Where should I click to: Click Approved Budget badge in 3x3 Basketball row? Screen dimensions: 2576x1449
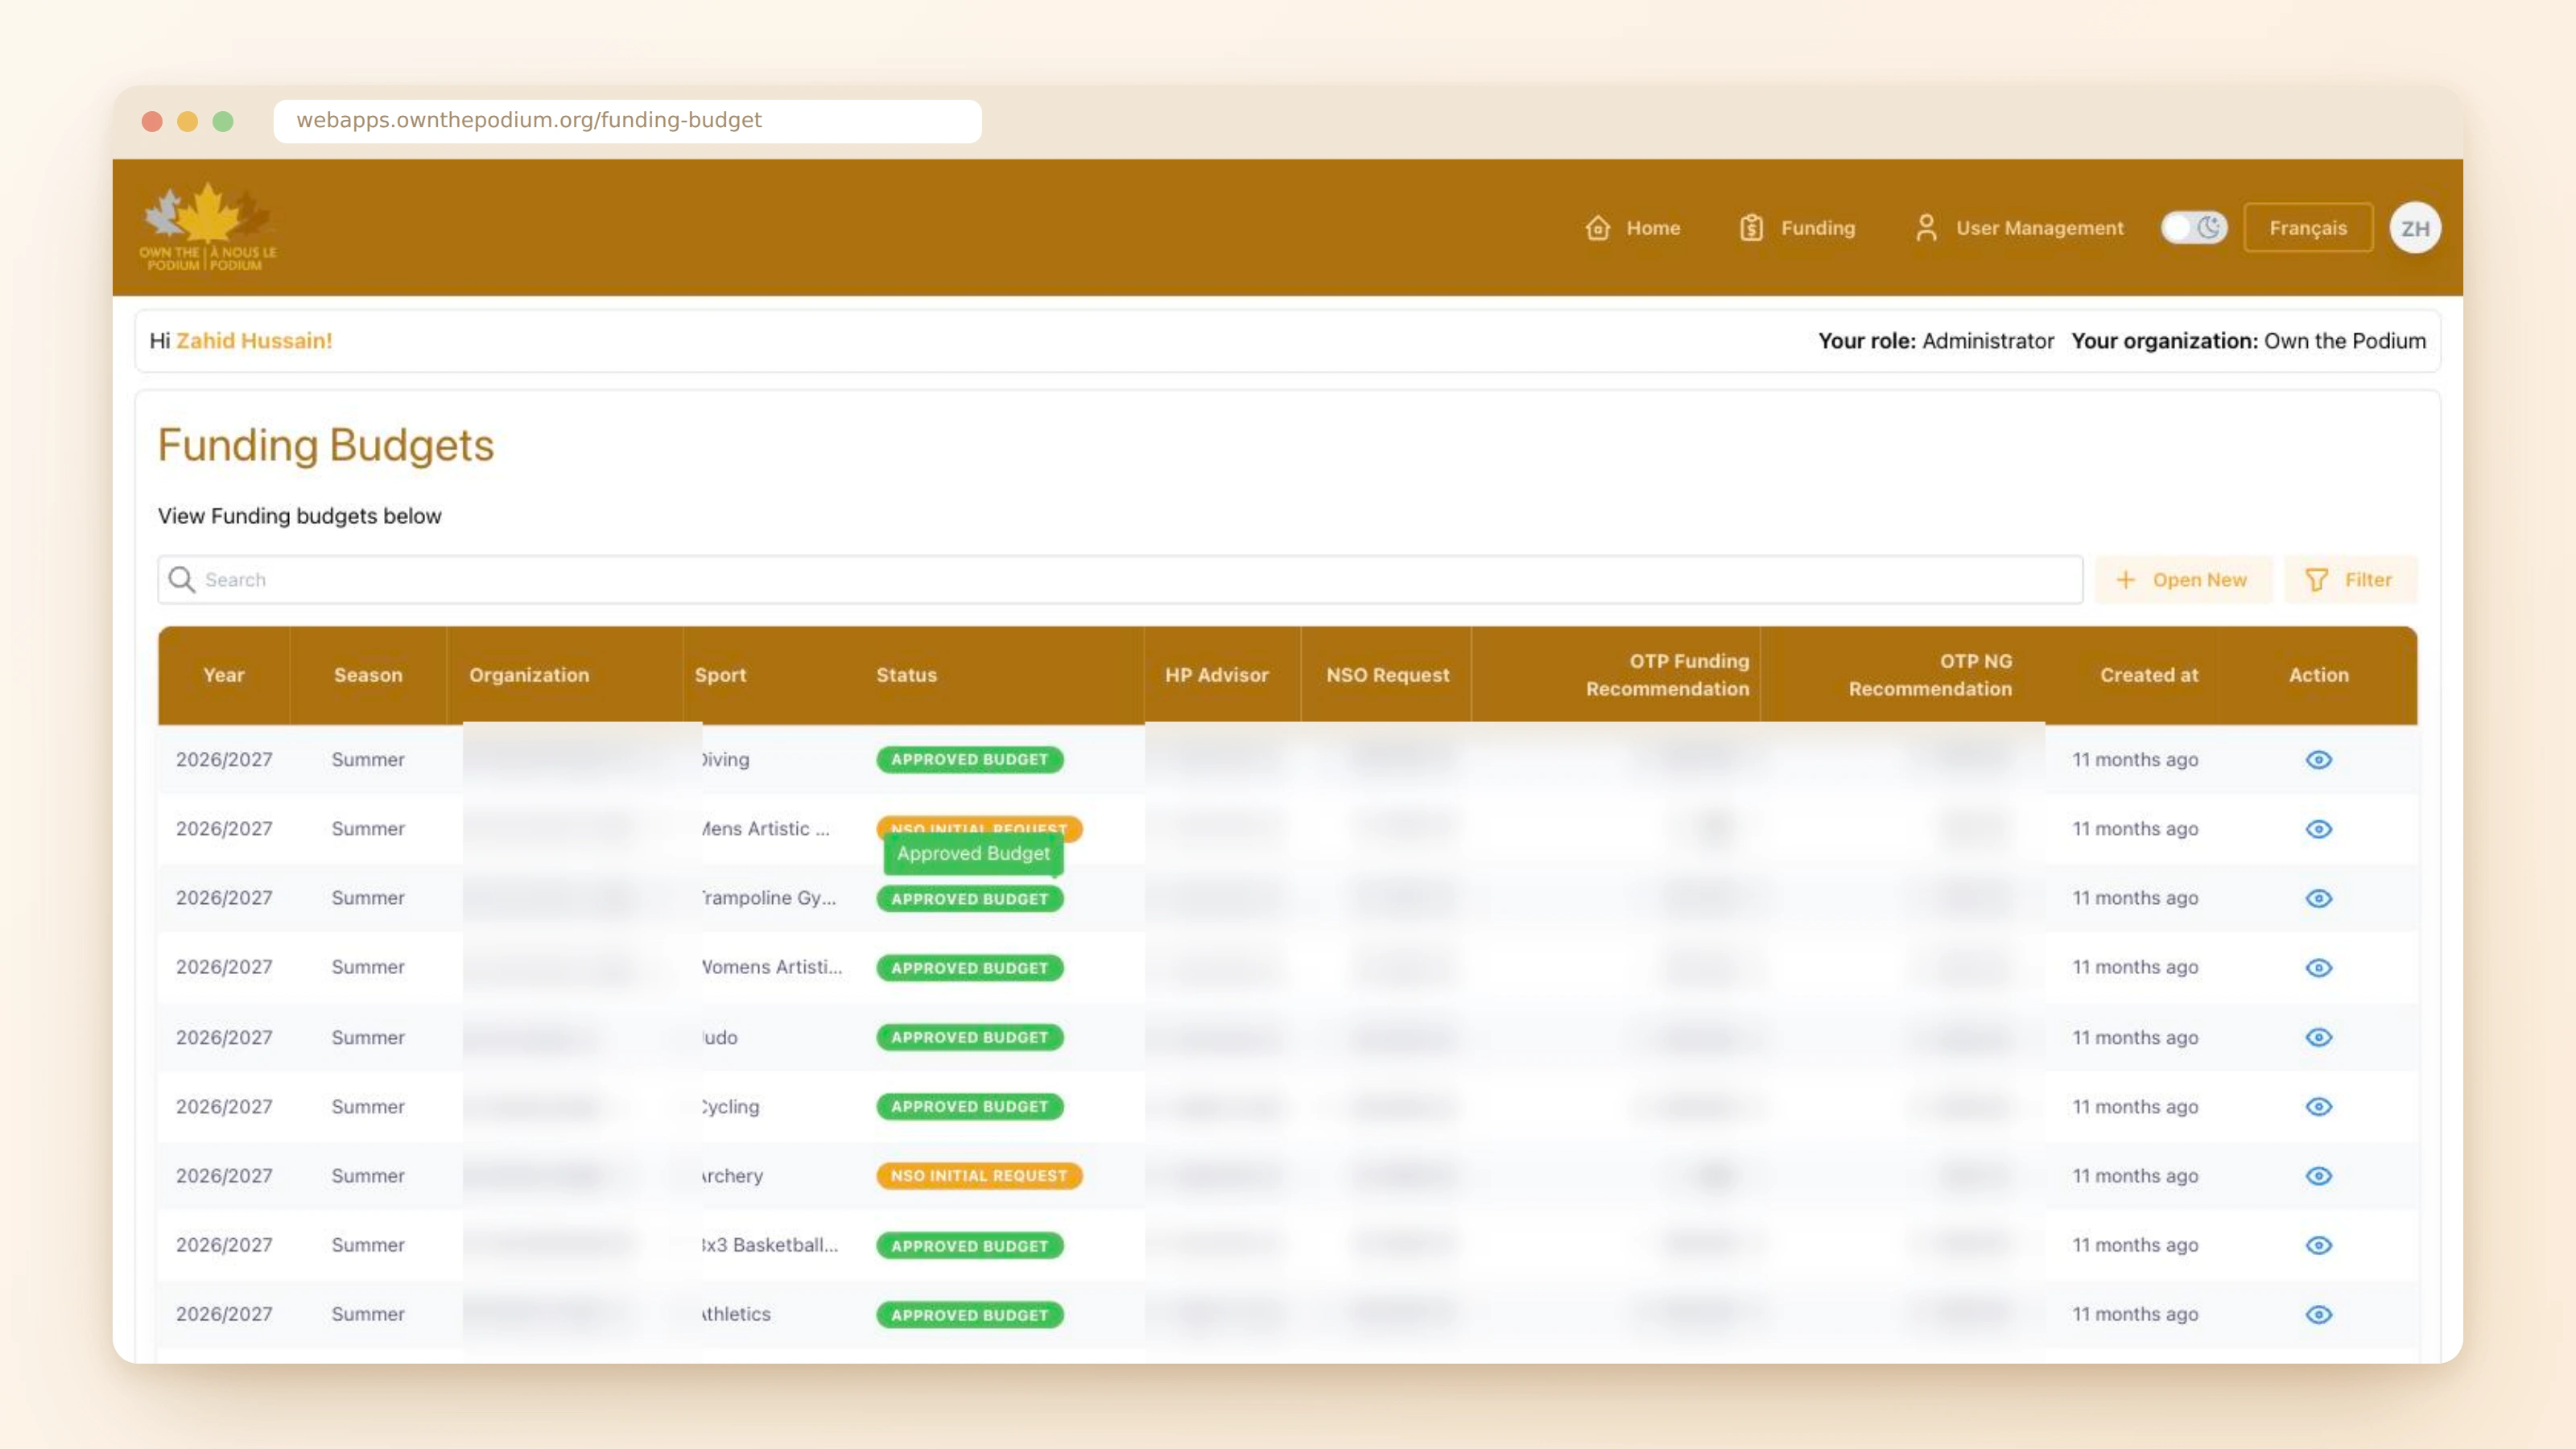(x=969, y=1246)
